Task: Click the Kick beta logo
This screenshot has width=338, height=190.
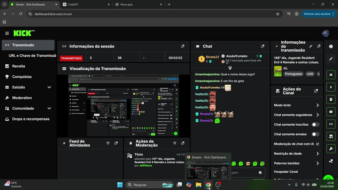Action: (x=24, y=33)
